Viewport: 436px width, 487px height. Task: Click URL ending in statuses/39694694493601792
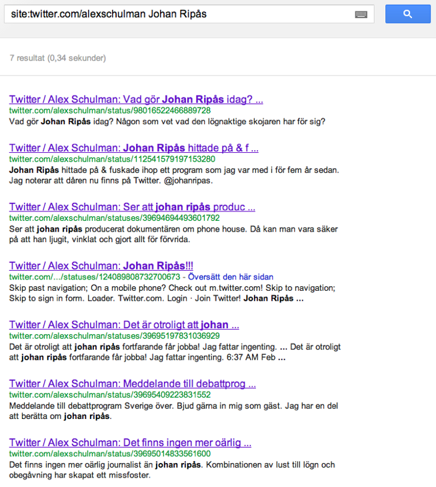click(114, 218)
